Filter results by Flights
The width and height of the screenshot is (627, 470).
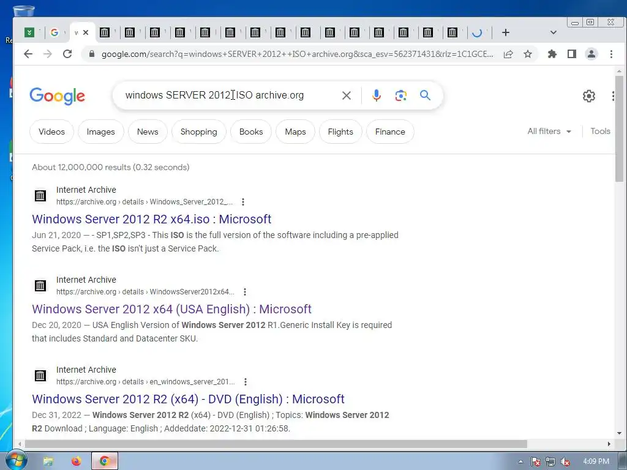point(340,132)
